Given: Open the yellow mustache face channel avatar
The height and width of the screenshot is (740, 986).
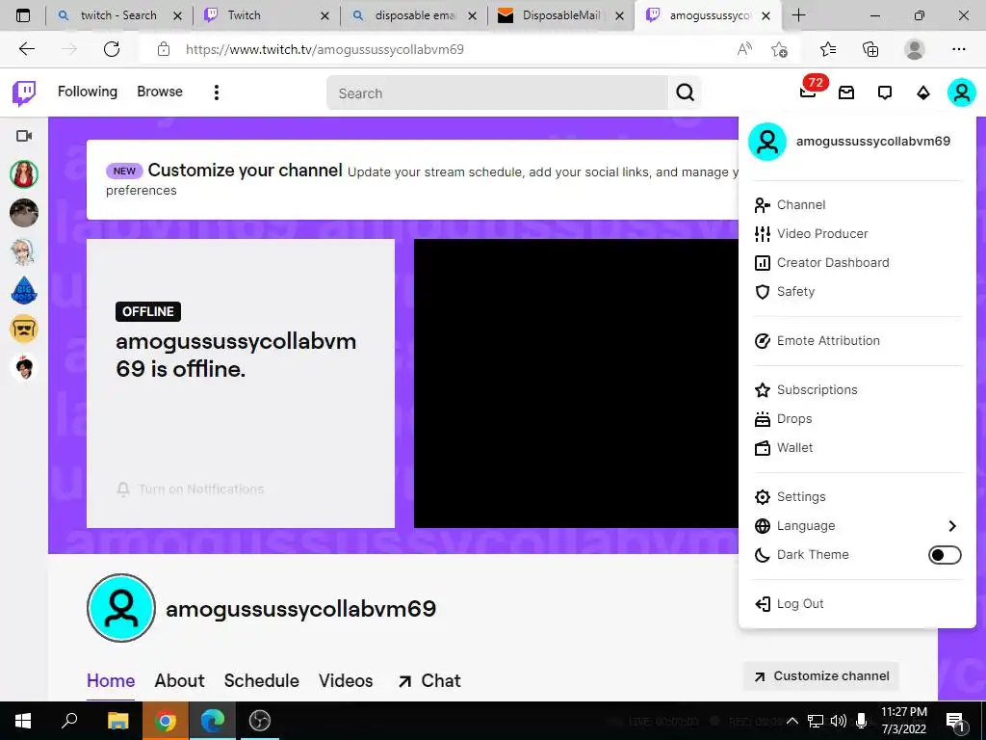Looking at the screenshot, I should 24,329.
